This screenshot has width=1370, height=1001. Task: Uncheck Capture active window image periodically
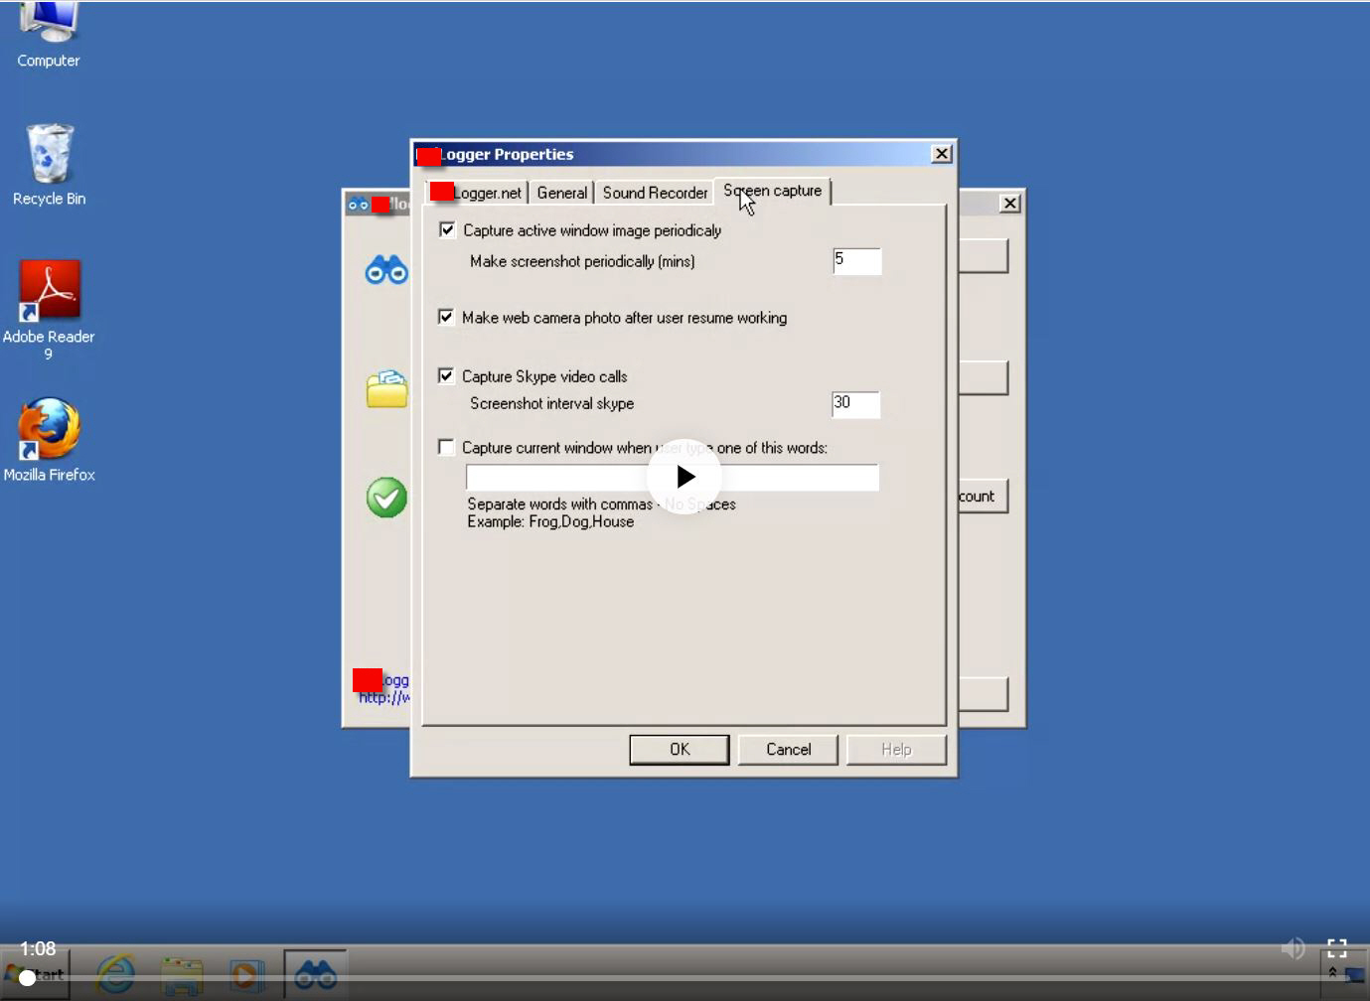point(447,229)
